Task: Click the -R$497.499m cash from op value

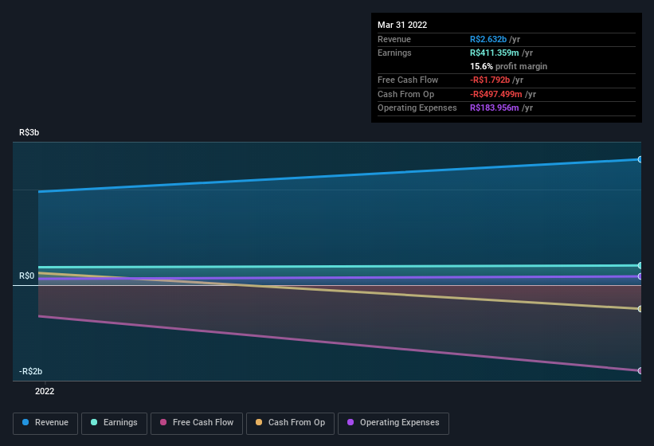Action: click(x=496, y=94)
